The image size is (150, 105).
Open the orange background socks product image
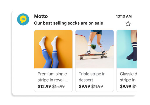[53, 49]
